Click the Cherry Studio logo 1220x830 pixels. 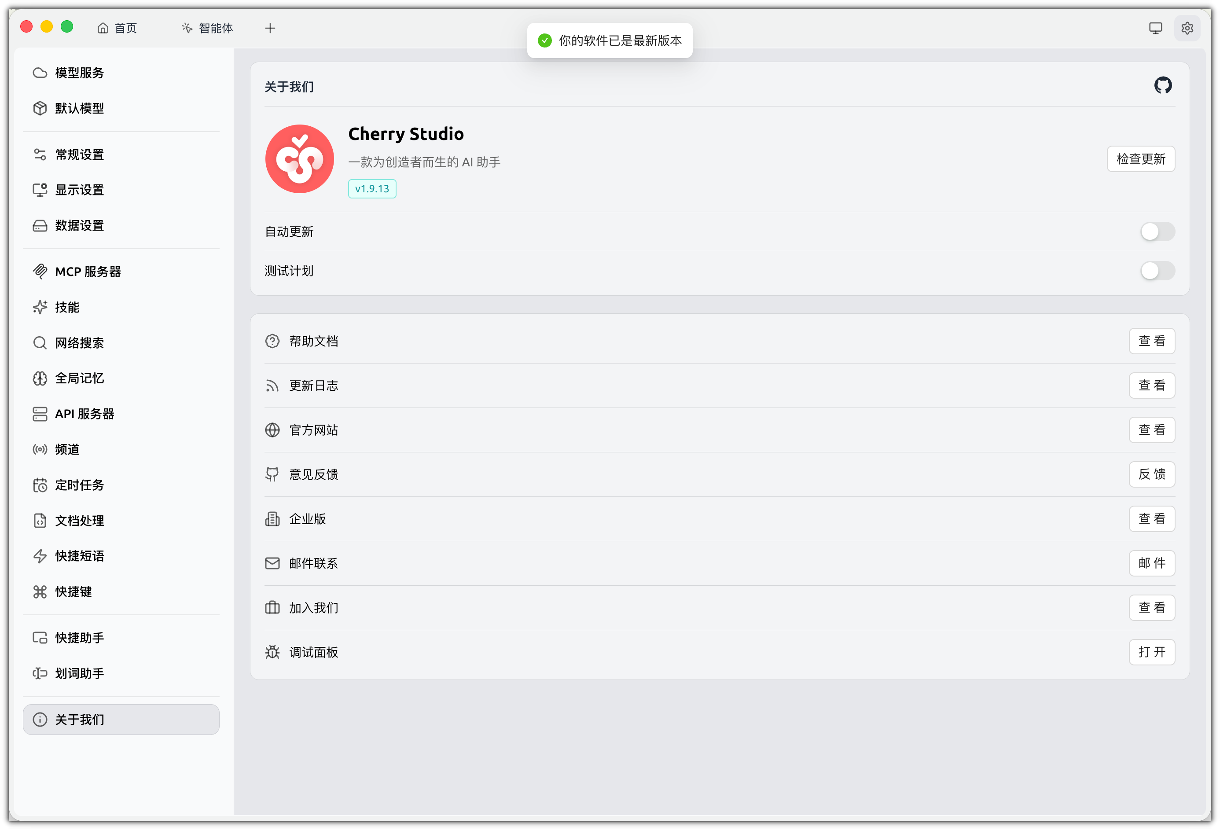click(x=299, y=158)
